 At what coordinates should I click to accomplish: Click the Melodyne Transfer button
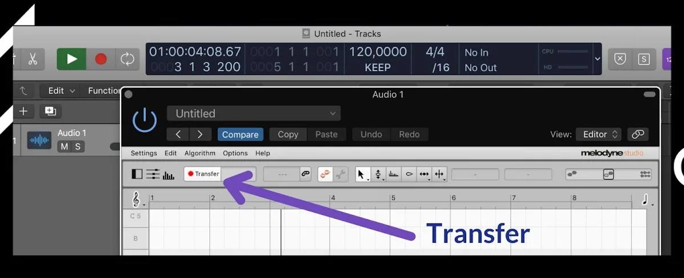[202, 174]
